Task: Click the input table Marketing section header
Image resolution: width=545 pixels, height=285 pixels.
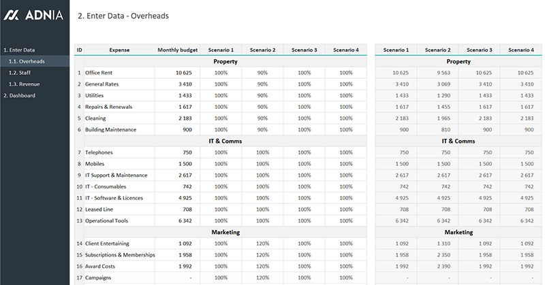Action: tap(220, 232)
